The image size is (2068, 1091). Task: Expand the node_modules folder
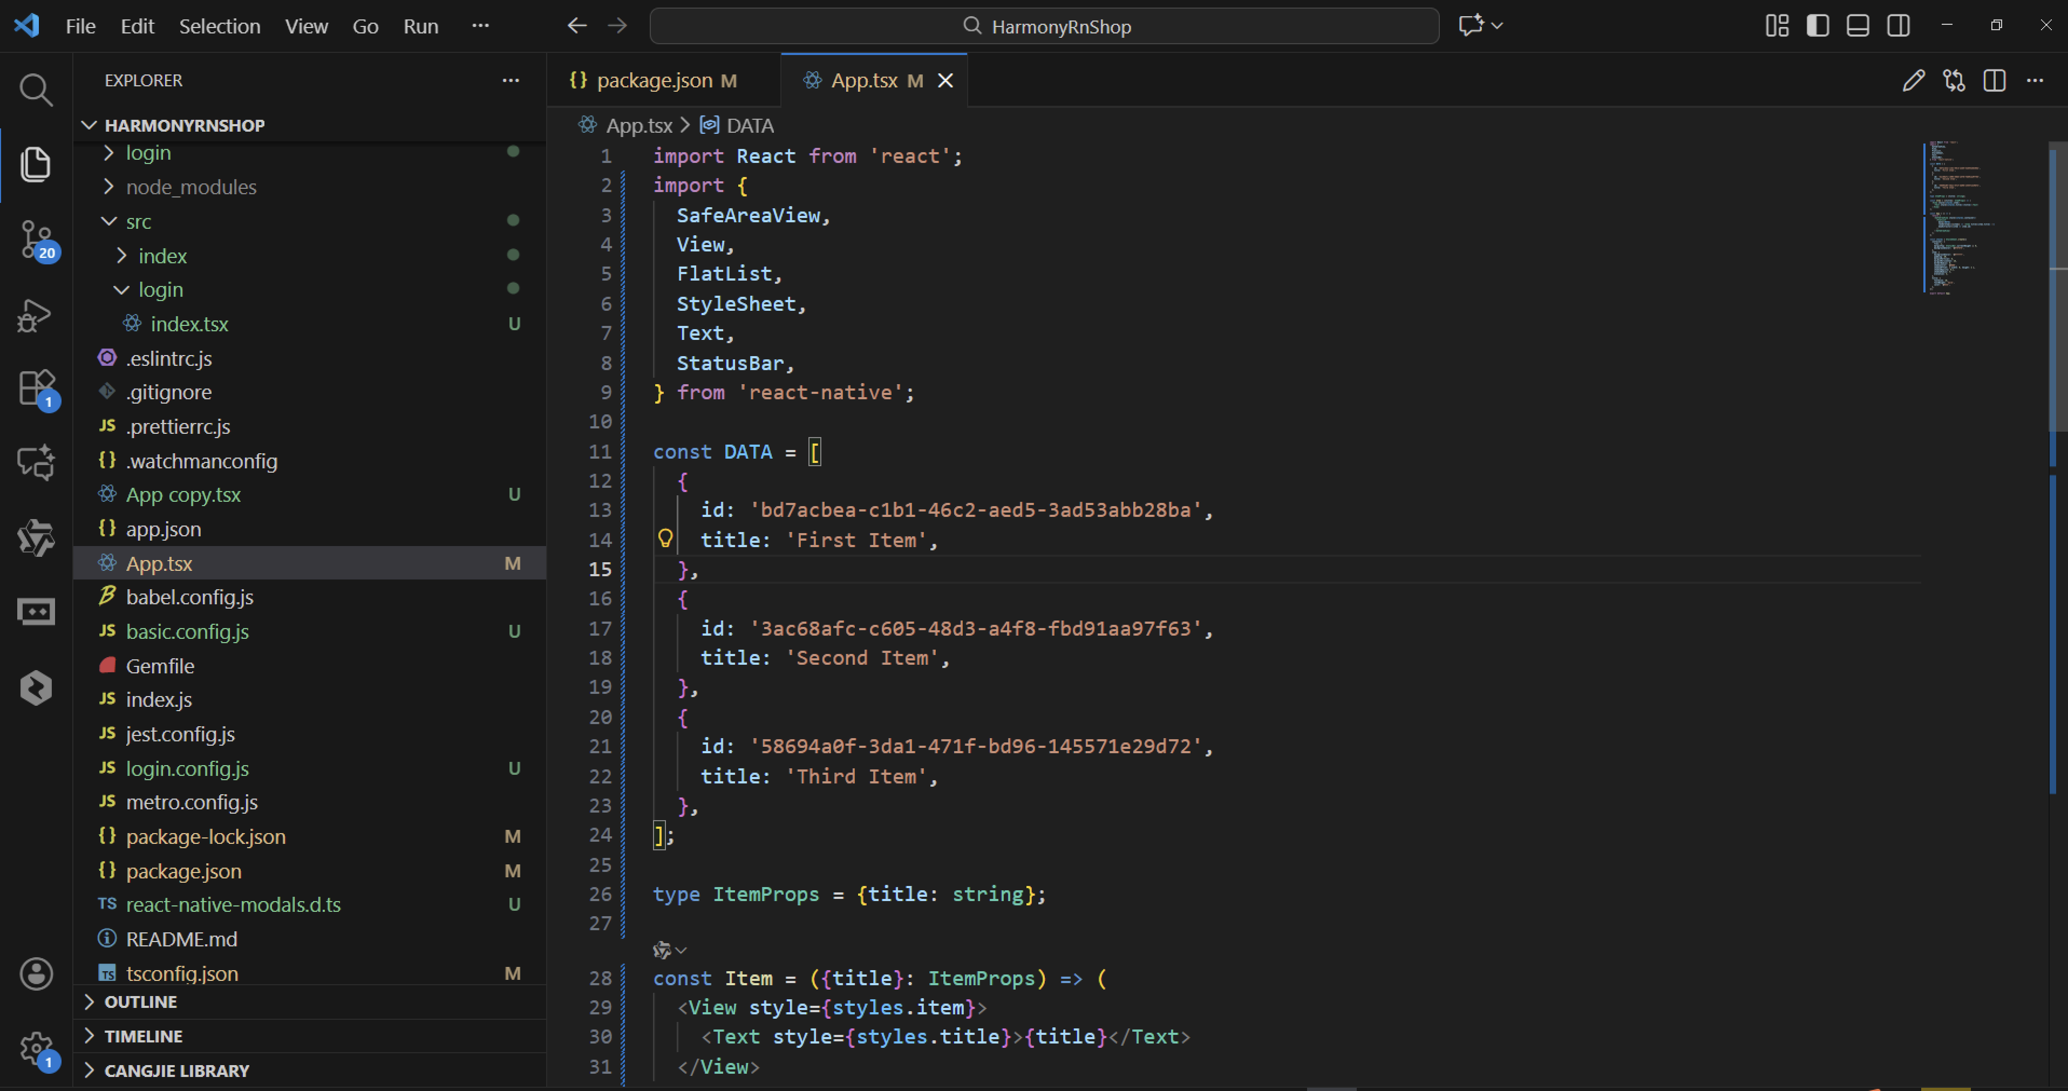coord(191,187)
